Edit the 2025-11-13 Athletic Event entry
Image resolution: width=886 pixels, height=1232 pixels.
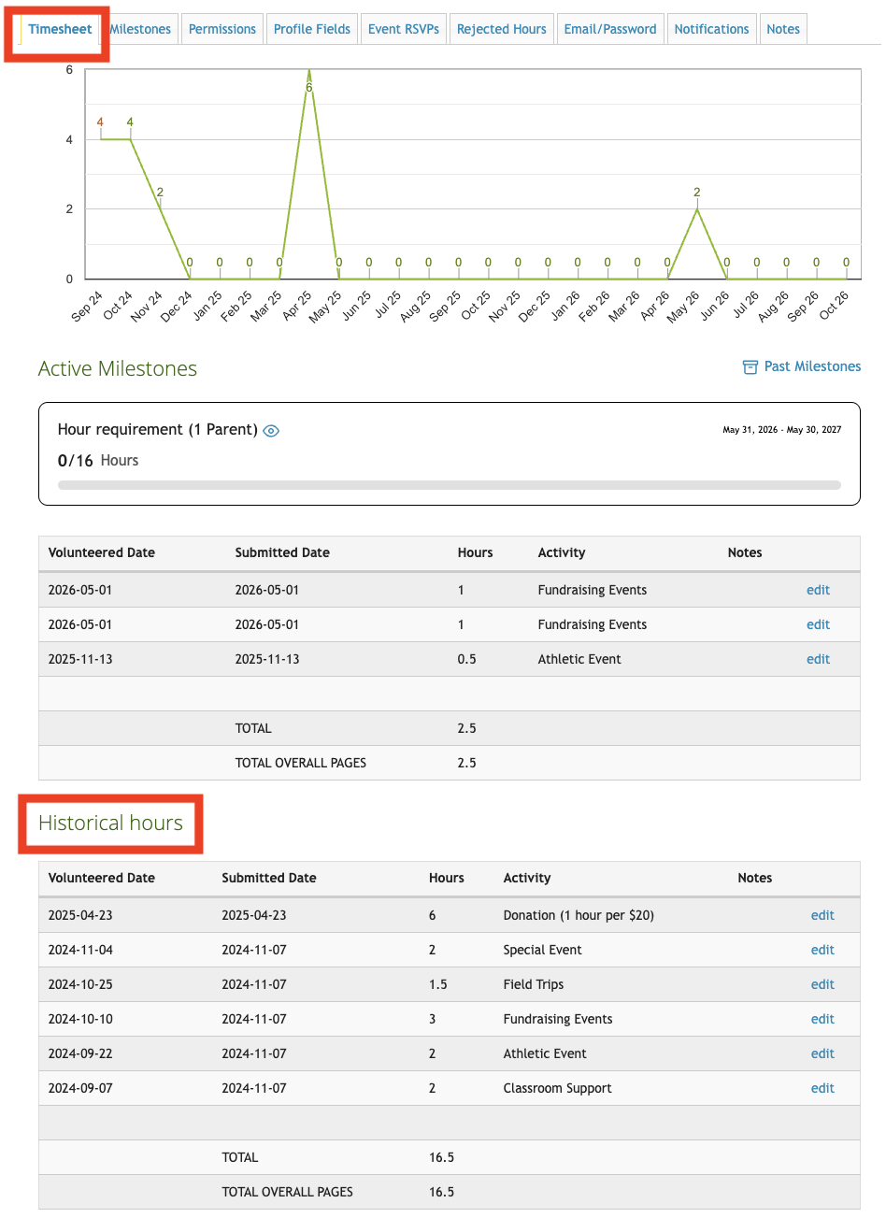[x=818, y=659]
